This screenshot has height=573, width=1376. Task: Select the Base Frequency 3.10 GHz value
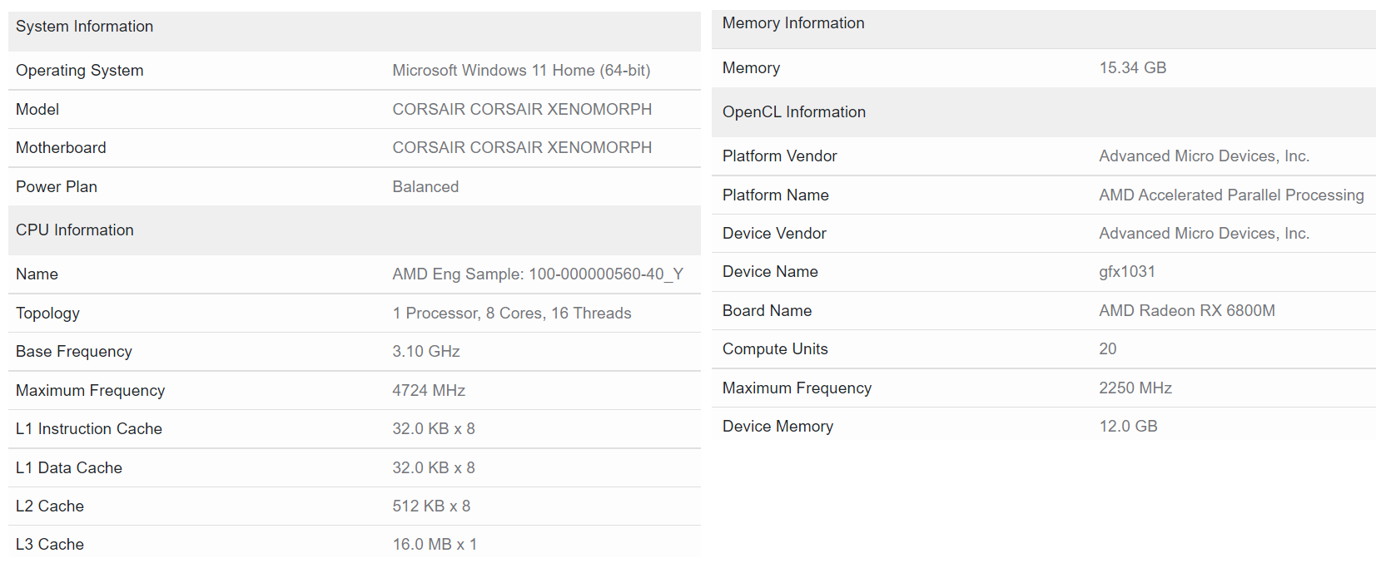pos(426,352)
